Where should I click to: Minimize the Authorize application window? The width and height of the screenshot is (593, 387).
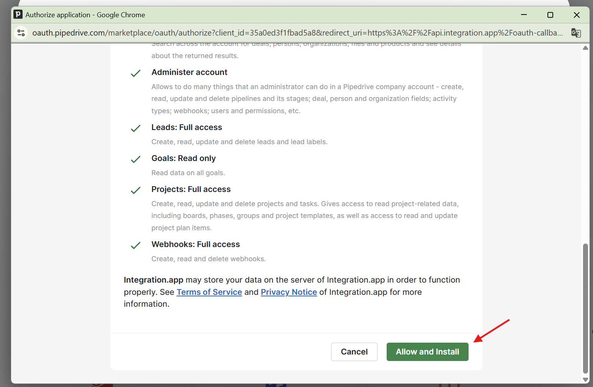point(524,15)
